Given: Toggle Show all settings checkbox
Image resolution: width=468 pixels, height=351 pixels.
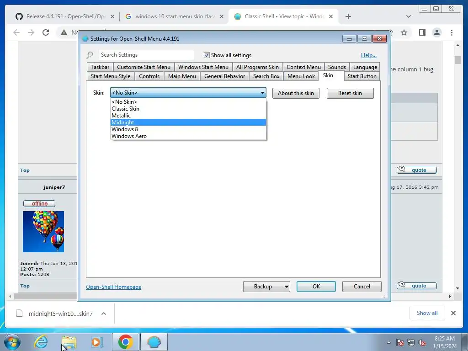Looking at the screenshot, I should click(x=207, y=55).
